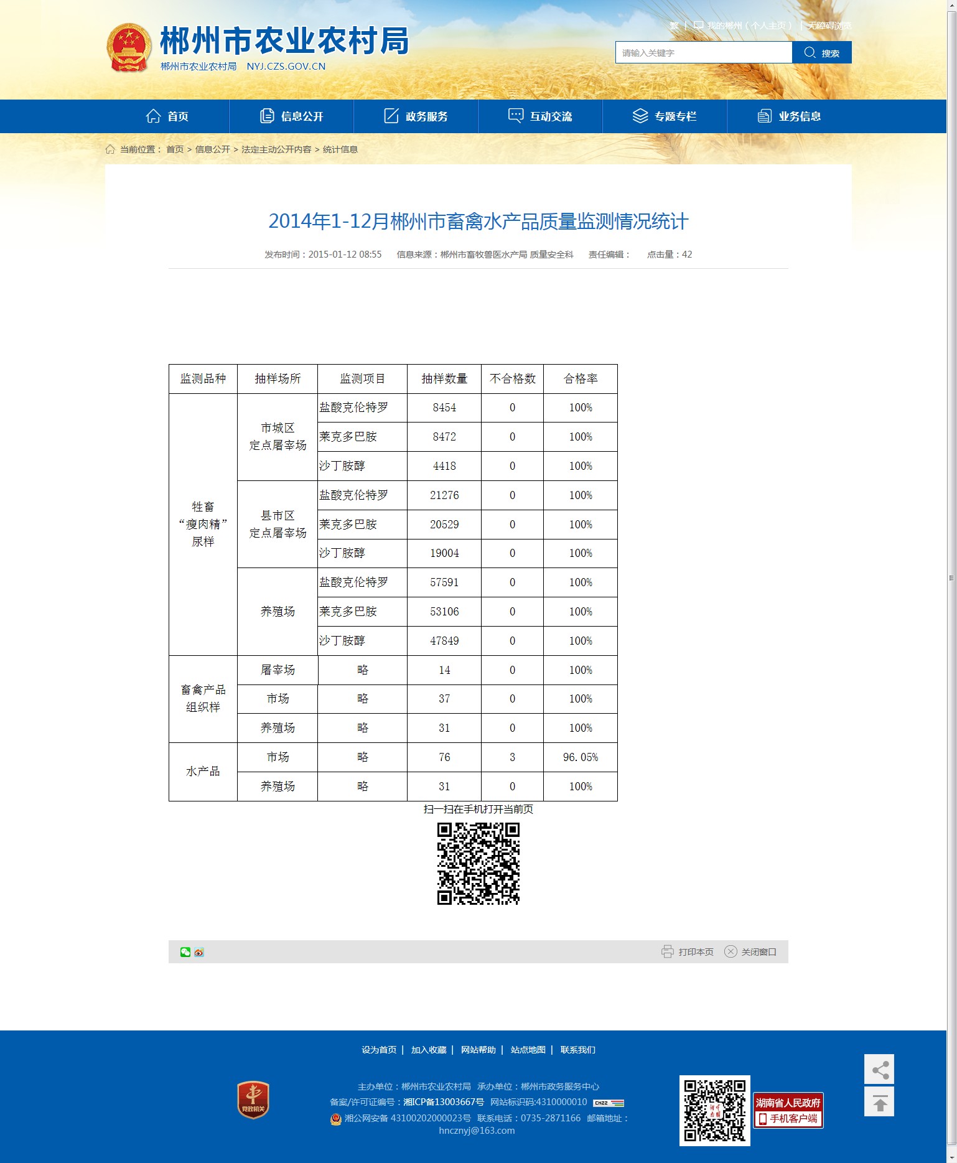This screenshot has width=957, height=1163.
Task: Click 首页 in the breadcrumb trail
Action: click(x=175, y=149)
